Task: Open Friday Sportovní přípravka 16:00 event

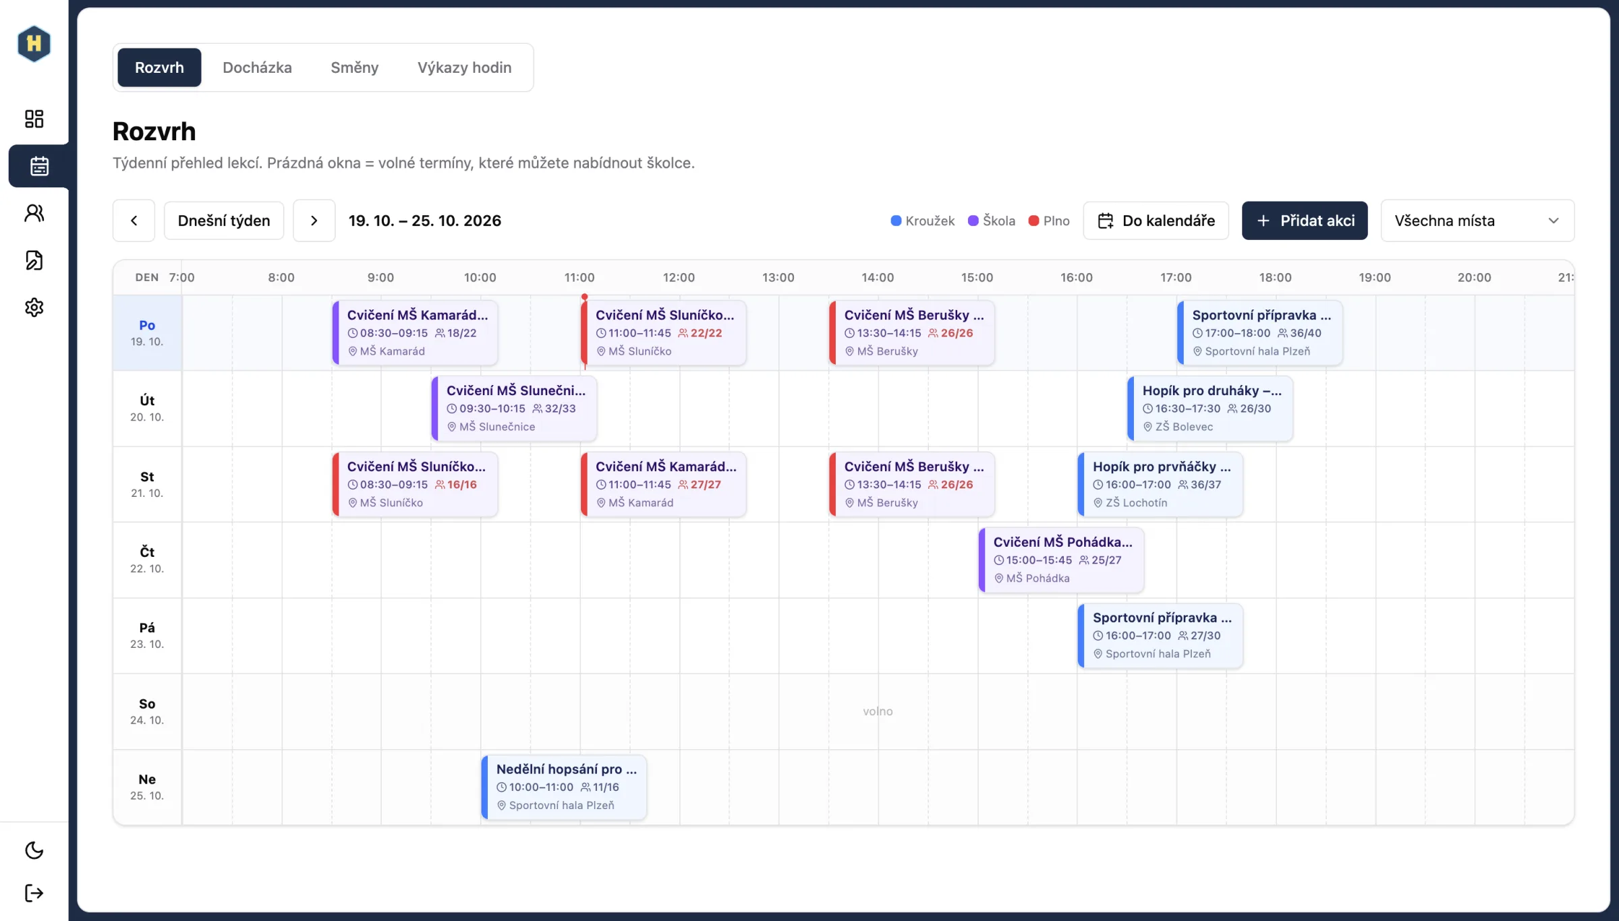Action: coord(1160,636)
